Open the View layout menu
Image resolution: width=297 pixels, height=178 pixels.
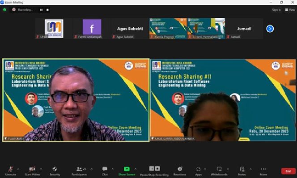pos(290,10)
